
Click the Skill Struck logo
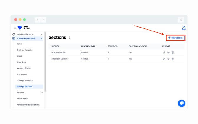pyautogui.click(x=24, y=28)
